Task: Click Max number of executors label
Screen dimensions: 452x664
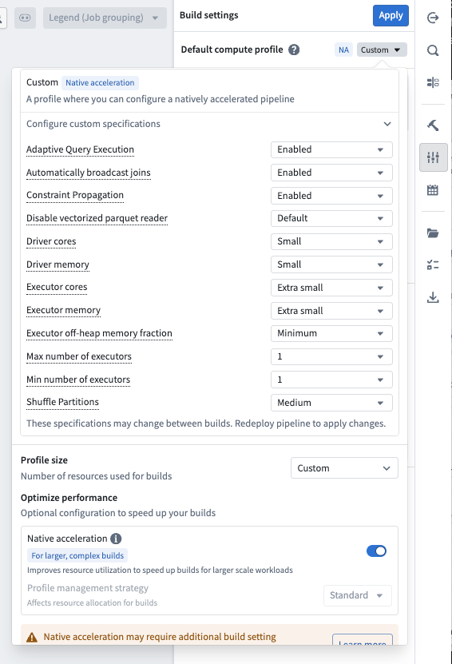Action: pos(79,356)
